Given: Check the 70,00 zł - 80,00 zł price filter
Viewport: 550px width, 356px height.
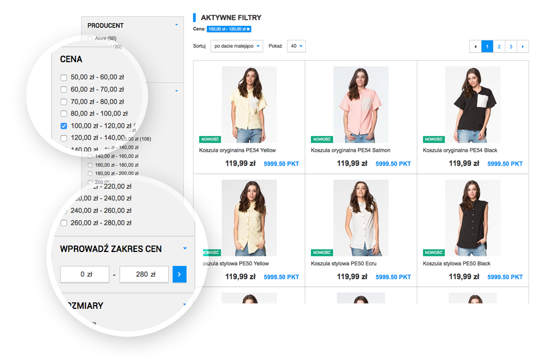Looking at the screenshot, I should [64, 102].
